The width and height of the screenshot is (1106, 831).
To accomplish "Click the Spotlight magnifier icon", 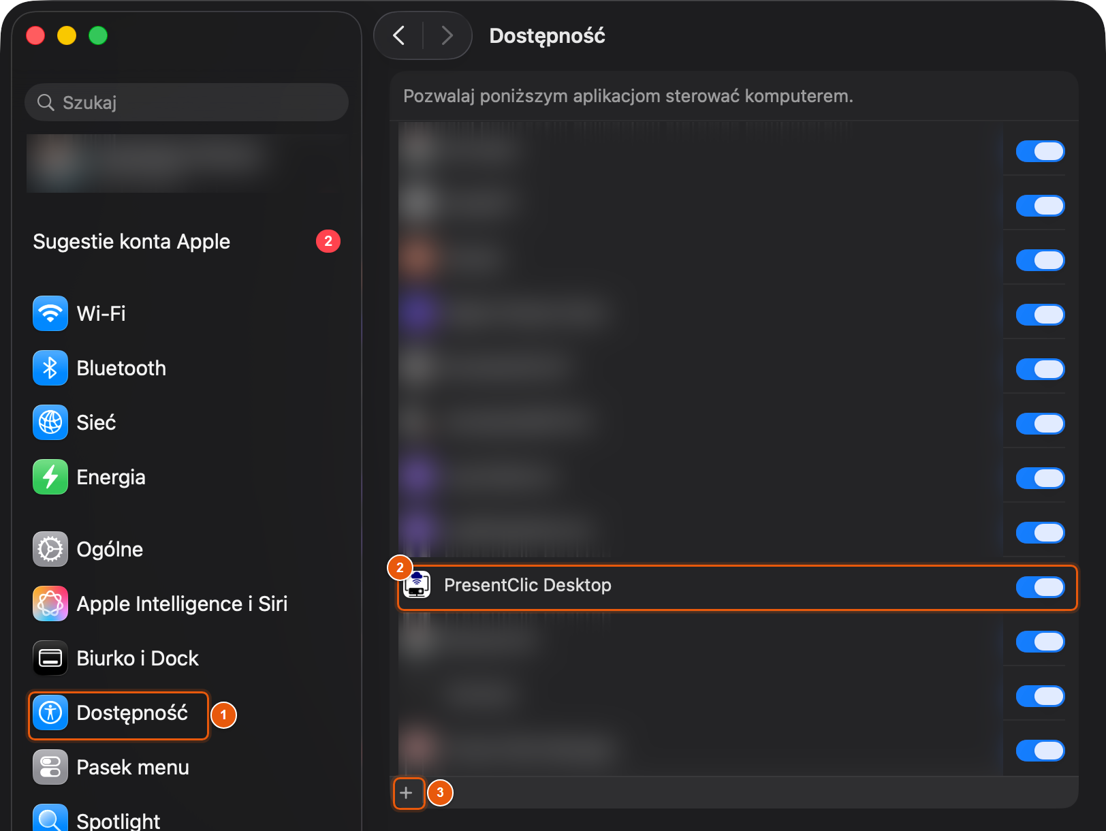I will pos(50,817).
